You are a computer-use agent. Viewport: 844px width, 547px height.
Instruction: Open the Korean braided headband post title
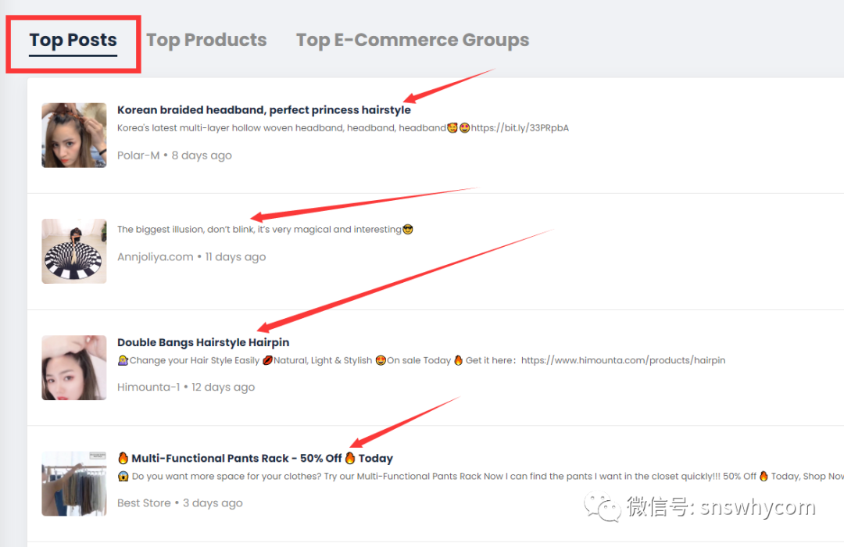tap(263, 110)
